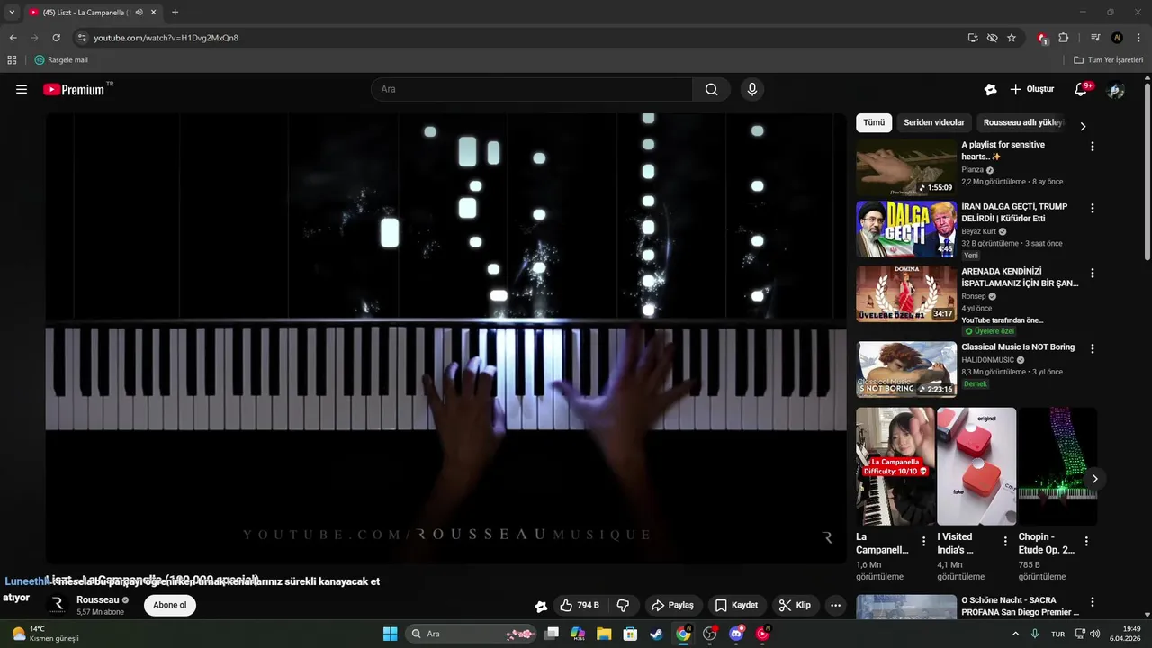Click the browser address bar URL

(x=166, y=38)
